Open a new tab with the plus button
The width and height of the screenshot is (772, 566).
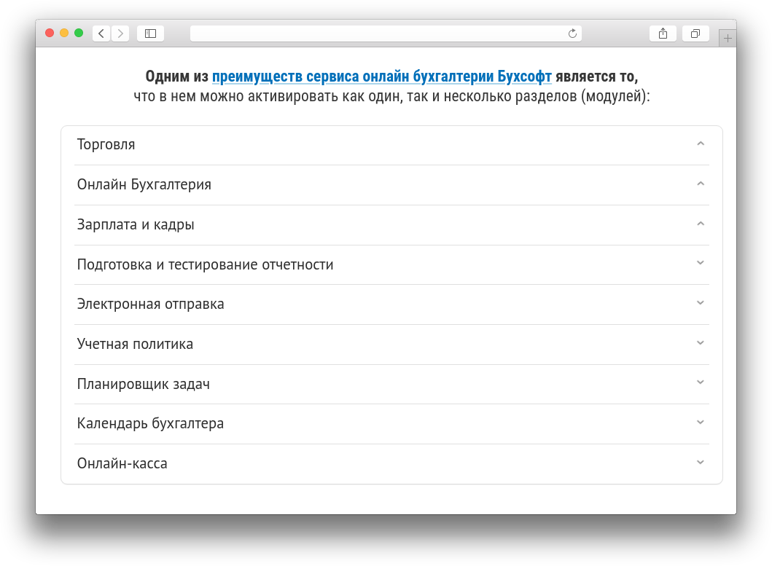click(728, 38)
